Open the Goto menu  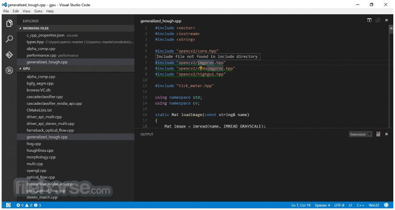pos(38,11)
